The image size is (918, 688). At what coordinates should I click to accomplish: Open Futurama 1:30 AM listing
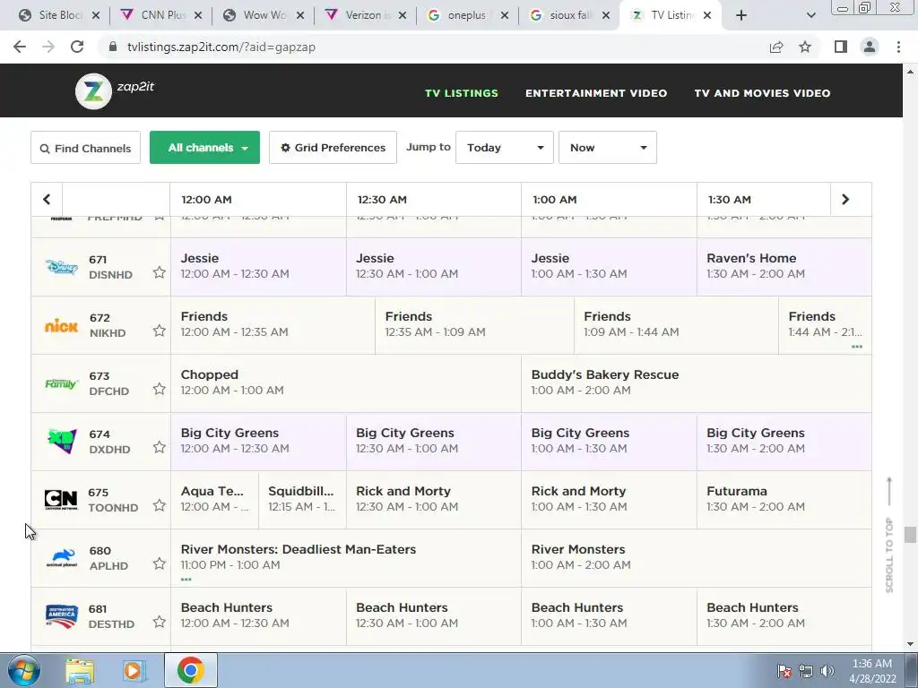click(x=784, y=500)
